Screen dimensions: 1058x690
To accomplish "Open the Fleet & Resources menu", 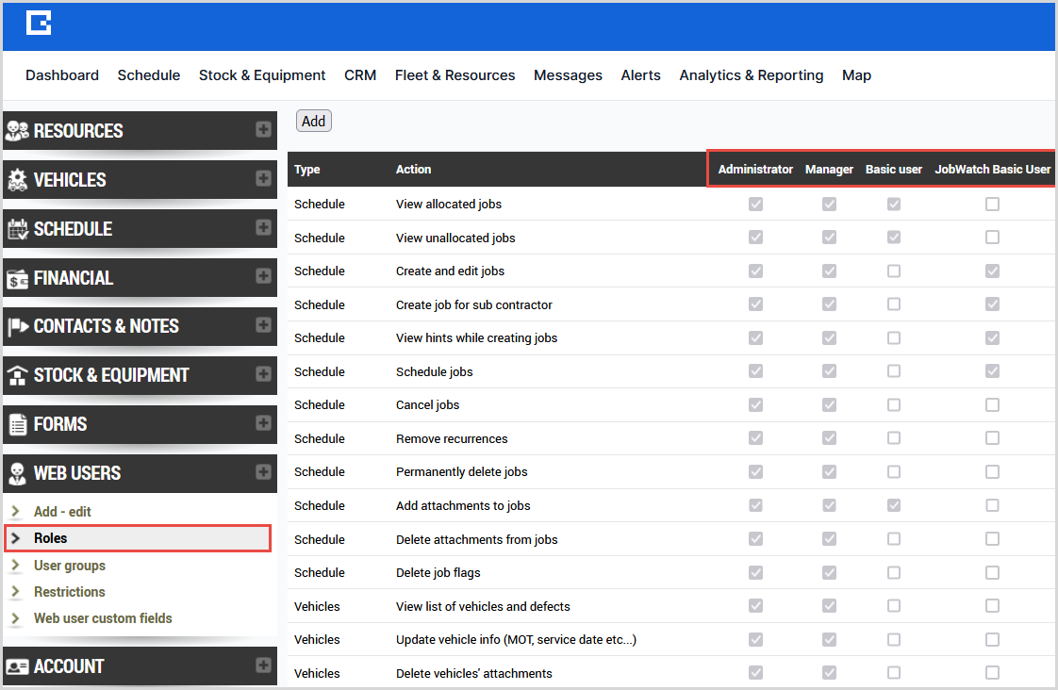I will [x=455, y=75].
